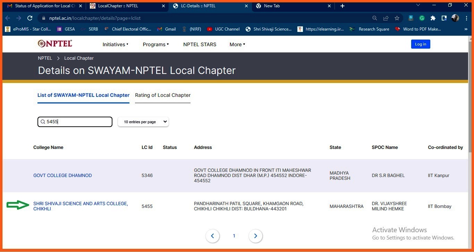
Task: Open SHRI SHIVAJI SCIENCE AND ARTS COLLEGE link
Action: pyautogui.click(x=81, y=206)
